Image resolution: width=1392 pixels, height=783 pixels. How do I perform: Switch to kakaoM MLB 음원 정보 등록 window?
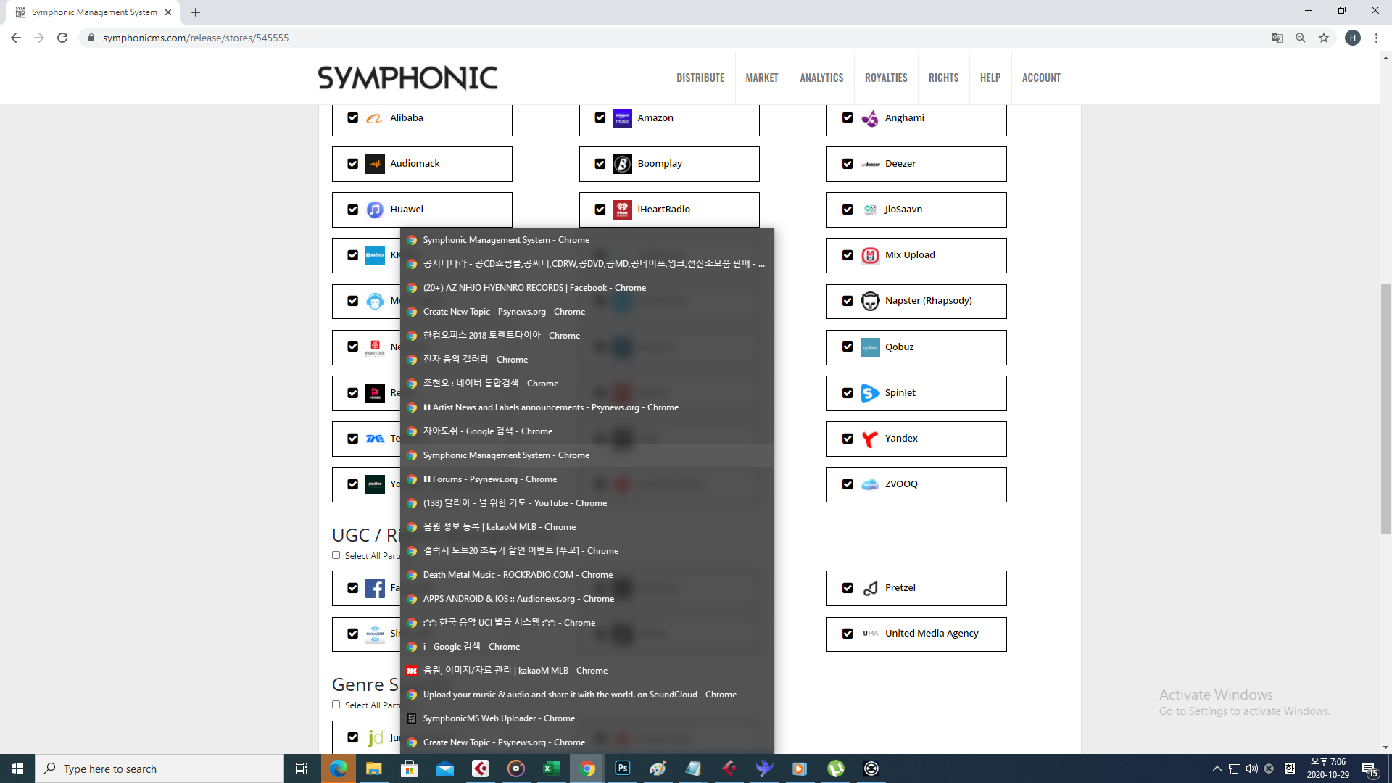click(x=587, y=527)
